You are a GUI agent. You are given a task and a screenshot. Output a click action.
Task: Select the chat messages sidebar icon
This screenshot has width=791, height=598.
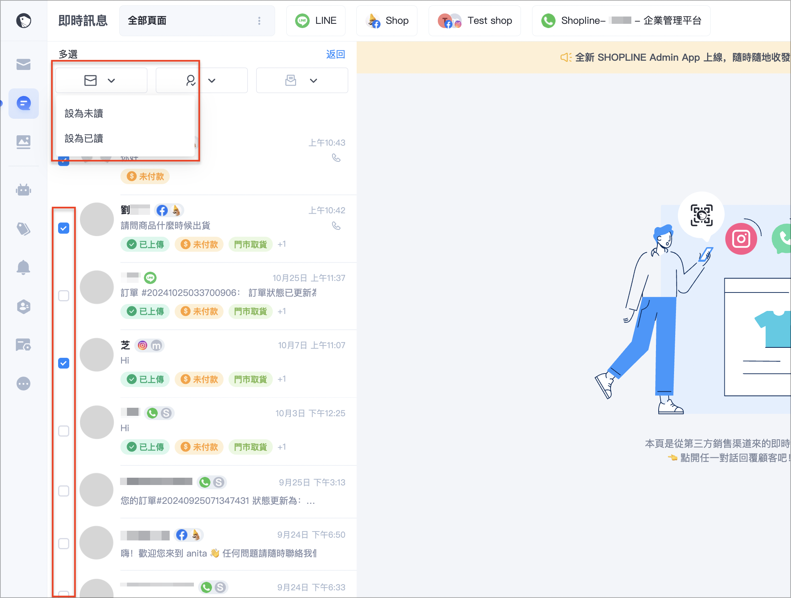[23, 103]
